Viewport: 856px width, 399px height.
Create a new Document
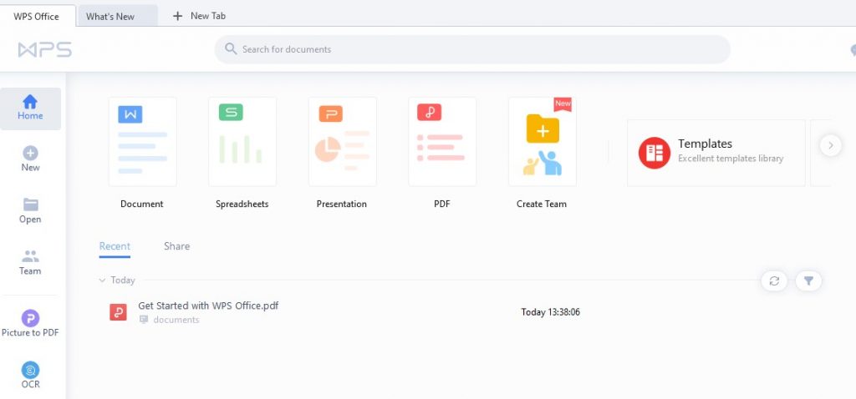[142, 142]
